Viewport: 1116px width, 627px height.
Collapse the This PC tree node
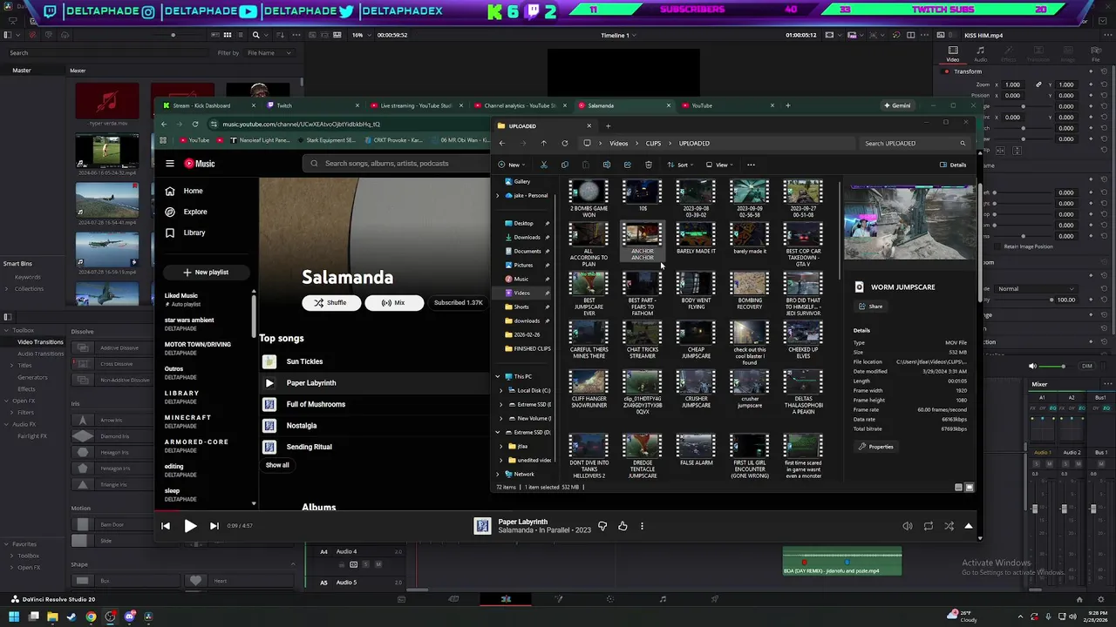pos(498,376)
